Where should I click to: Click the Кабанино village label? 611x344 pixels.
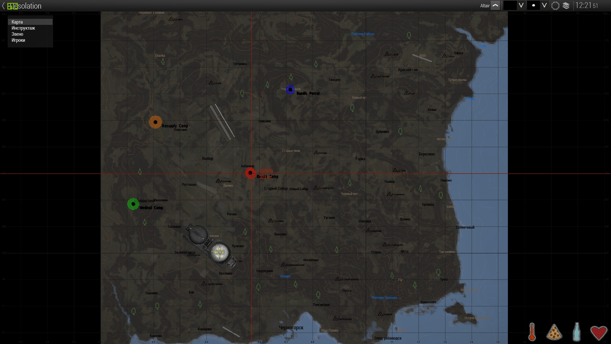pos(247,166)
